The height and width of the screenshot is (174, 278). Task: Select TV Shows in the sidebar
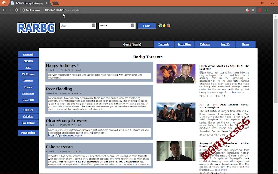coord(28,74)
